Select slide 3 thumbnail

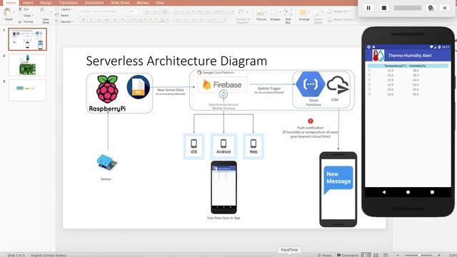click(27, 91)
